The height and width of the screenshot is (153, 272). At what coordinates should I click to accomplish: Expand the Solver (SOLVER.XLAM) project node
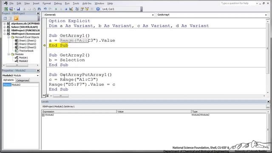click(x=5, y=27)
